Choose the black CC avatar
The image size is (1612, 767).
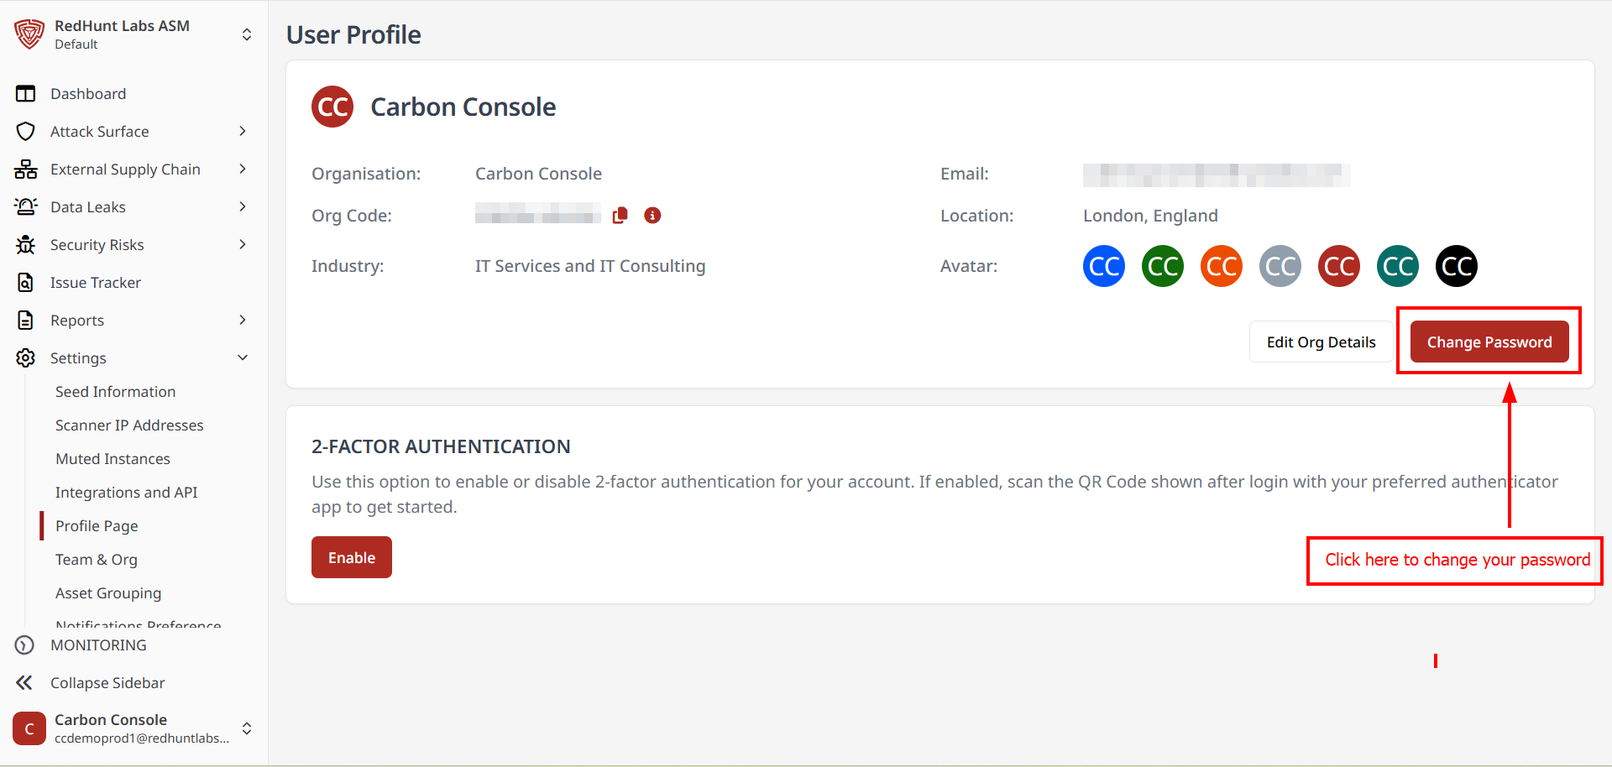[1457, 266]
